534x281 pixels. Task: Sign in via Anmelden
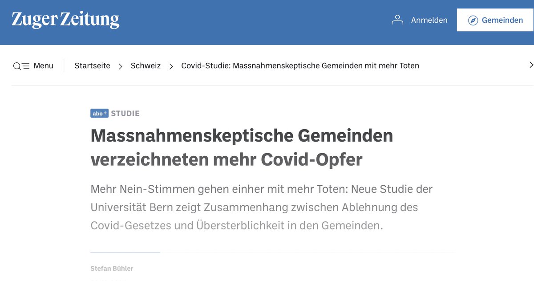tap(429, 20)
